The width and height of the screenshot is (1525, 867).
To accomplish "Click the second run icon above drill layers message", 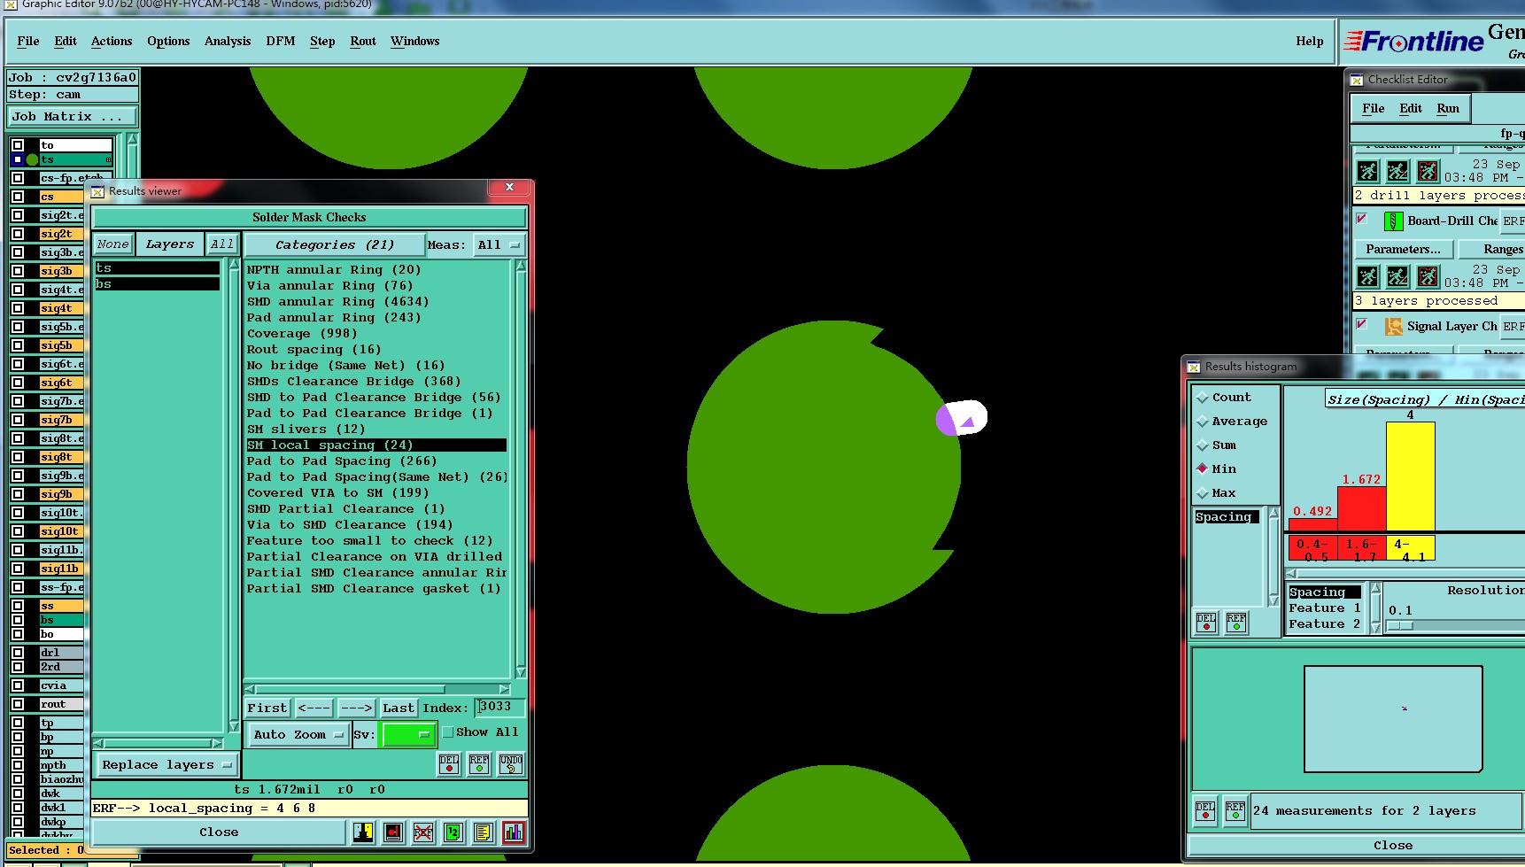I will 1397,171.
